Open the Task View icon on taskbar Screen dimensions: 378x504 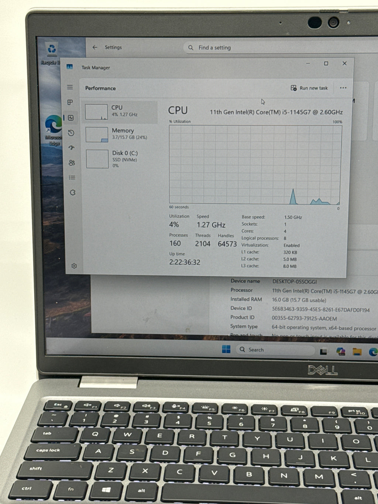point(324,351)
